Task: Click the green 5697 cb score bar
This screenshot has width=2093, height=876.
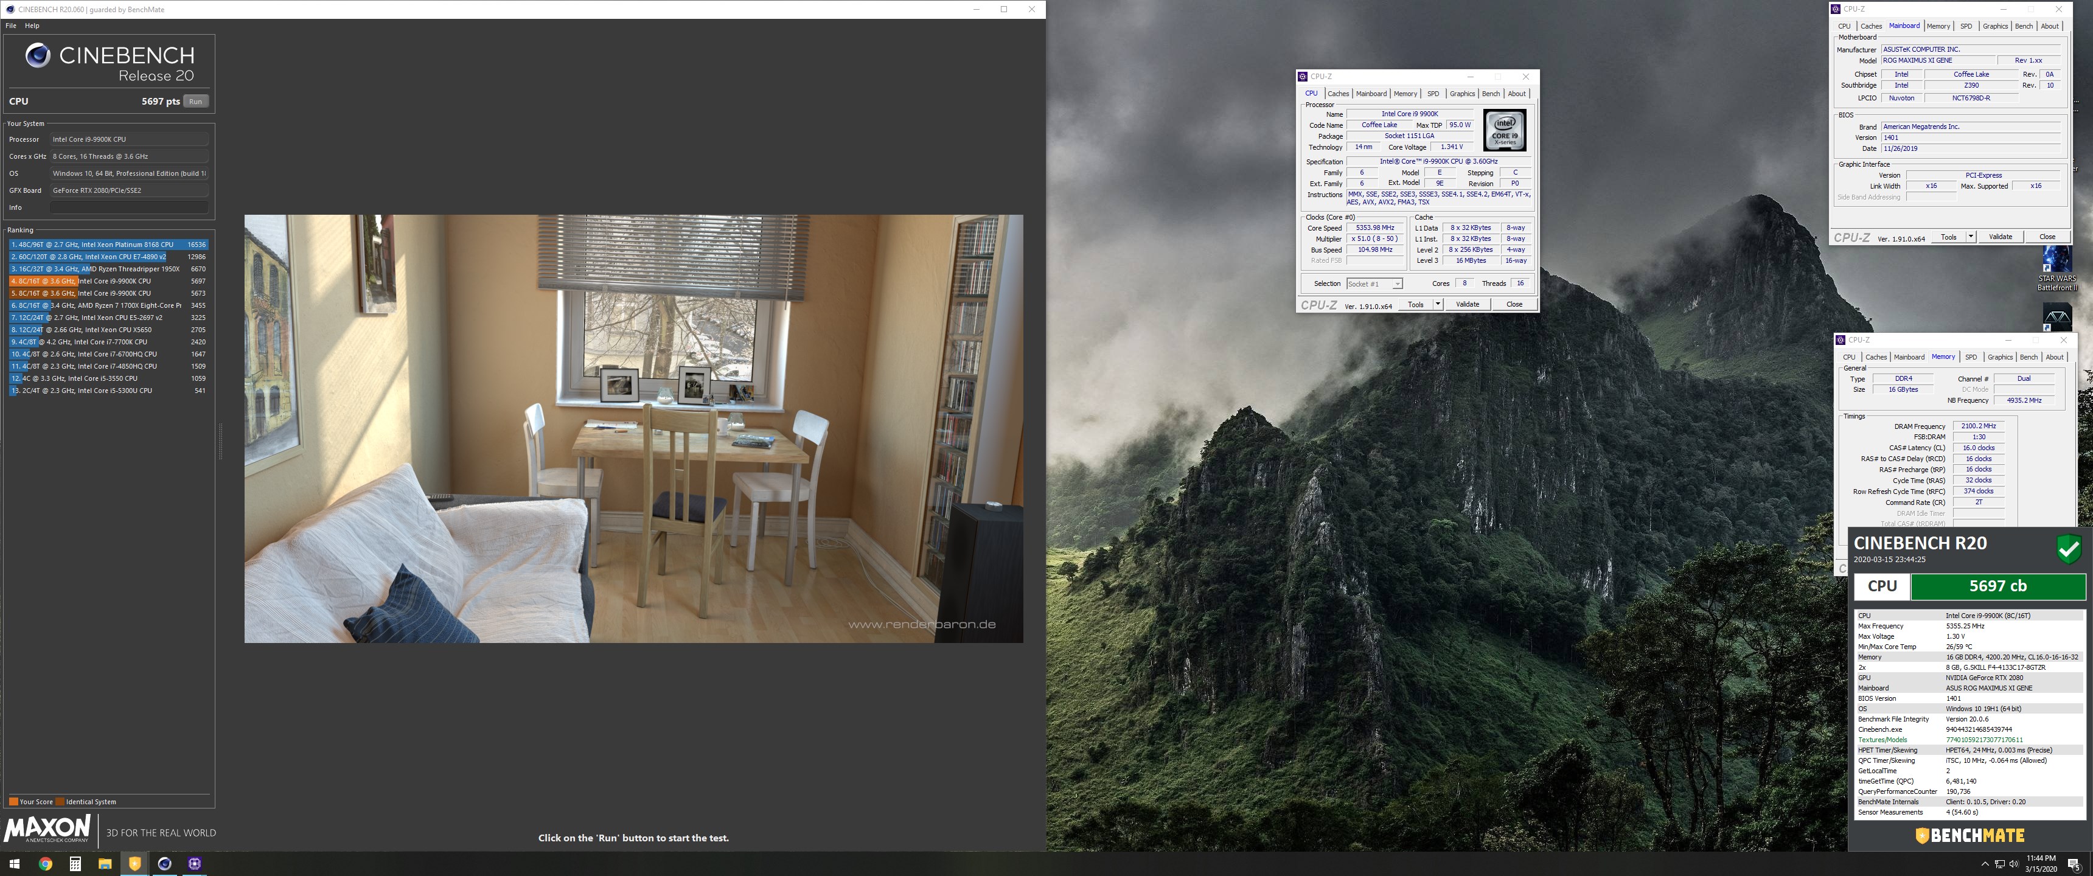Action: click(x=1997, y=586)
